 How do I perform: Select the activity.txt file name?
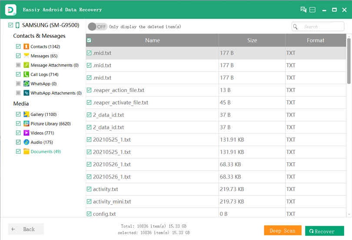[106, 189]
